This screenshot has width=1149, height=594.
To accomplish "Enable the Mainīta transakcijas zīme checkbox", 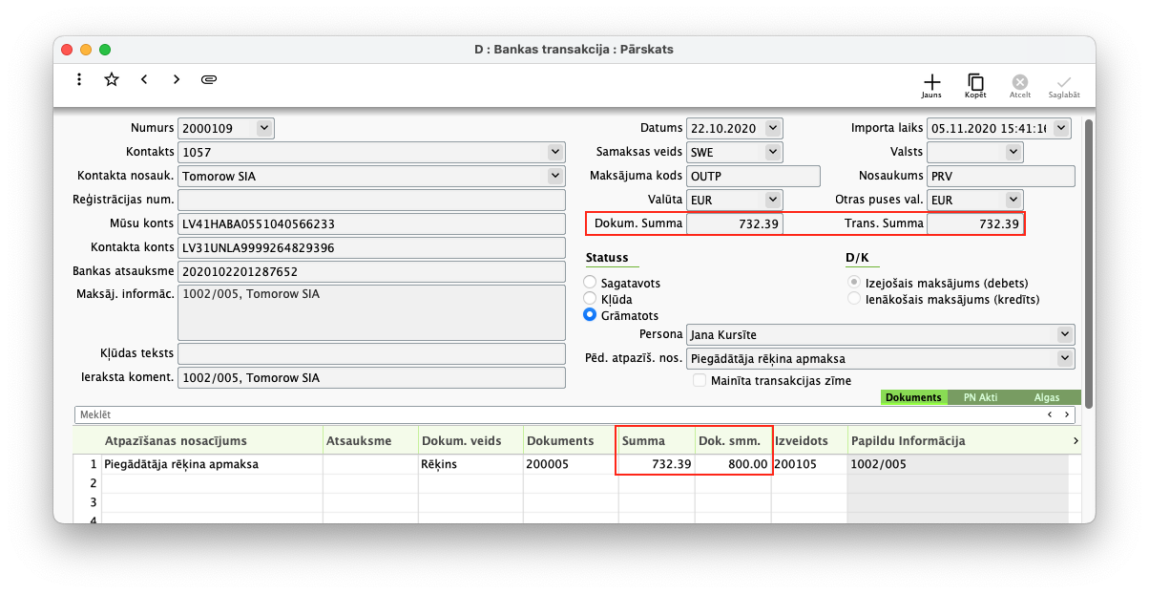I will (x=700, y=380).
